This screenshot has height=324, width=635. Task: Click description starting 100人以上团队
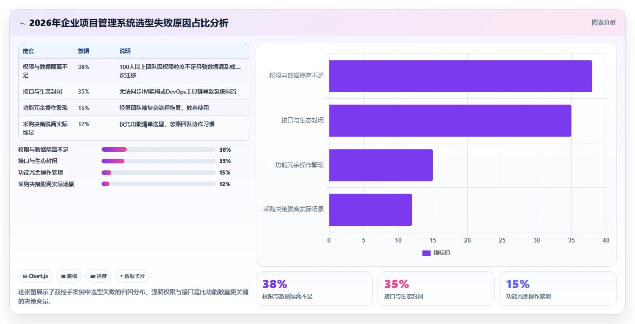[180, 71]
